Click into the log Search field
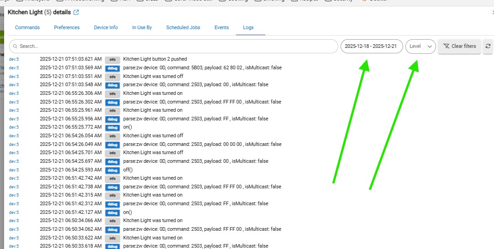Image resolution: width=494 pixels, height=249 pixels. [x=173, y=46]
